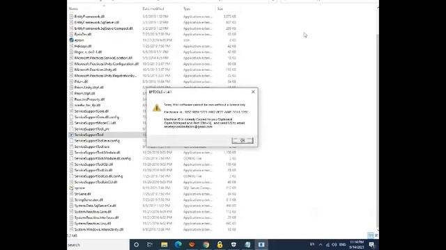
Task: Click the taskbar search box
Action: click(x=98, y=244)
